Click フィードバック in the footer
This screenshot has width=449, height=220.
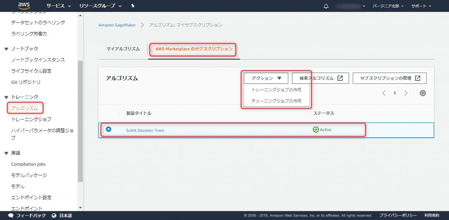coord(31,216)
